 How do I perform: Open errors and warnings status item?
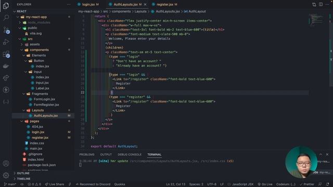(x=34, y=184)
